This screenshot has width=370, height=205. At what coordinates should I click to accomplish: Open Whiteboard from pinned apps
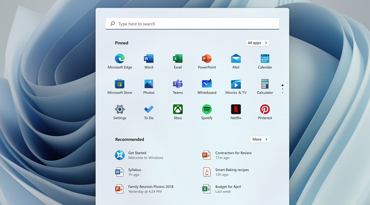pyautogui.click(x=207, y=84)
